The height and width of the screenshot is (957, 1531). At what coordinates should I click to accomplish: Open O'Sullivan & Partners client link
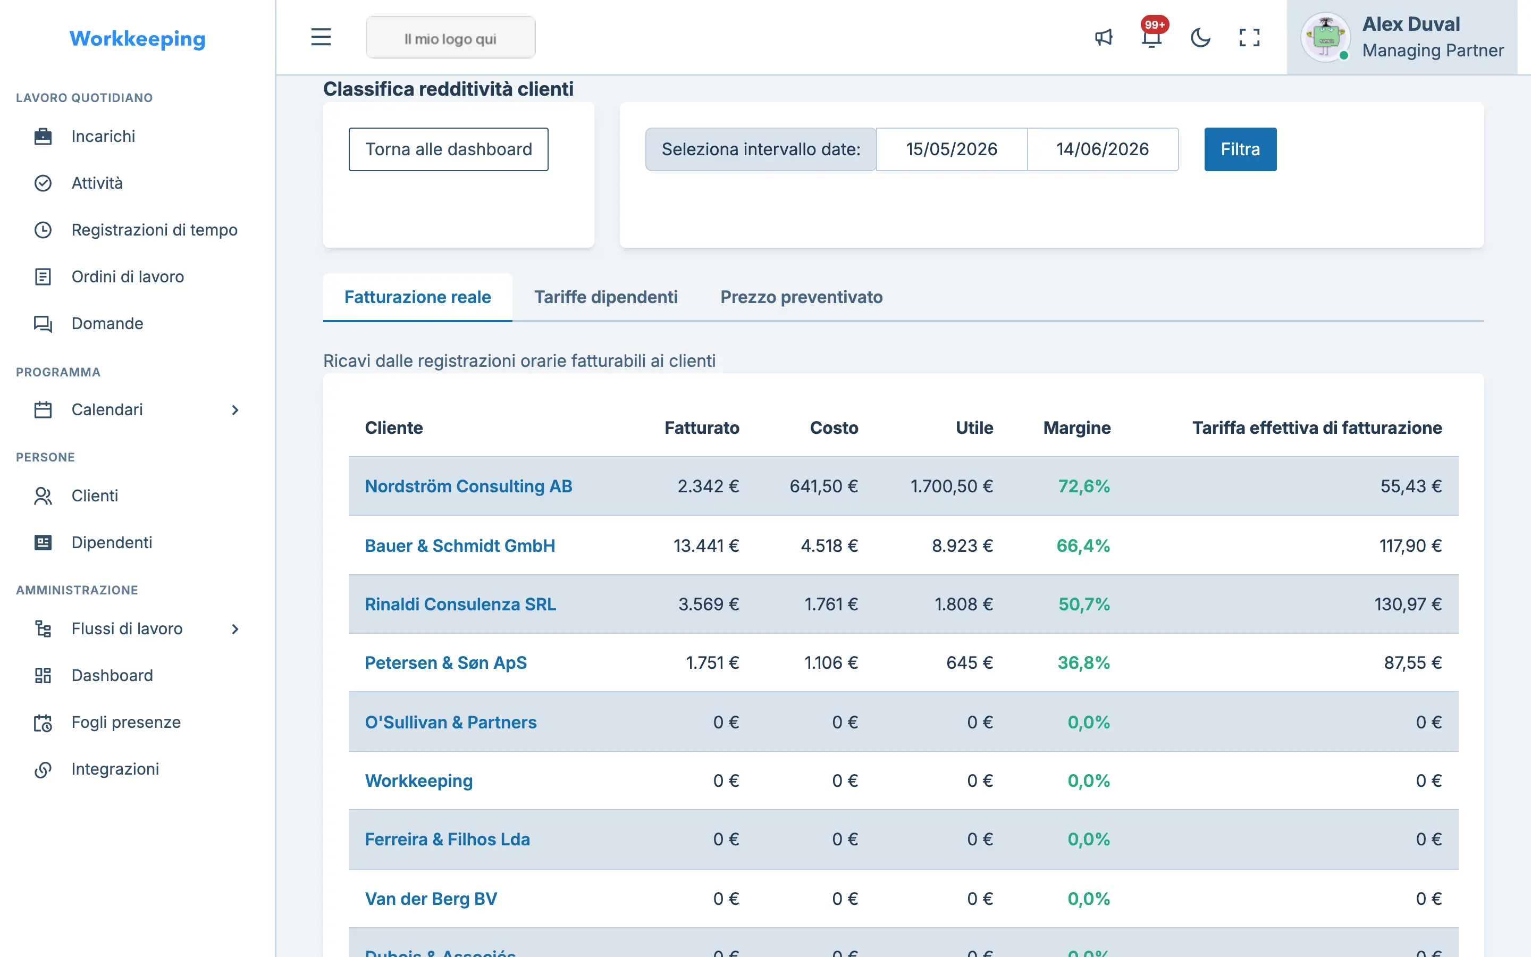click(x=450, y=722)
